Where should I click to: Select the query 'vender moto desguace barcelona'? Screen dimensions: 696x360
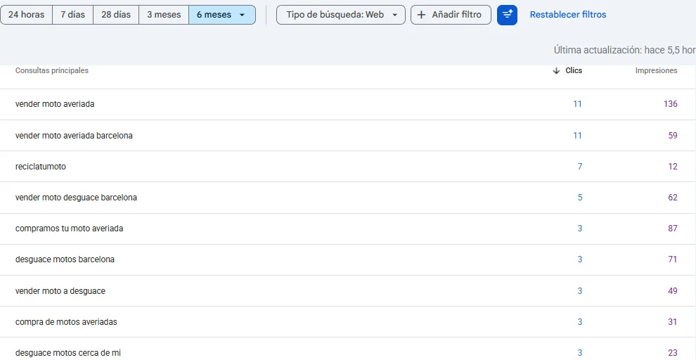pyautogui.click(x=76, y=198)
